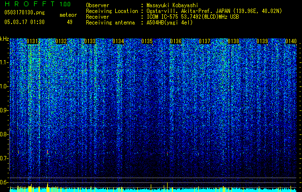Screen dimensions: 302x192
Task: Click the 0132 time marker label
Action: pyautogui.click(x=61, y=41)
